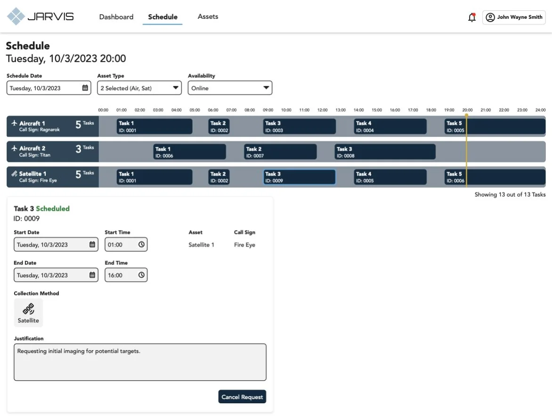Switch to the Assets tab
Screen dimensions: 552x416
208,16
